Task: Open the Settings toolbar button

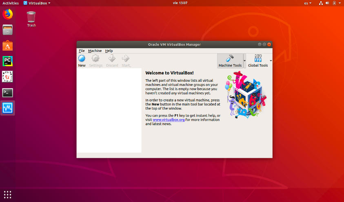Action: click(x=95, y=61)
